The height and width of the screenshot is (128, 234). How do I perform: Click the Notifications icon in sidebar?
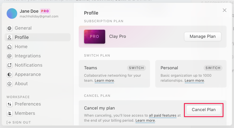(x=10, y=65)
